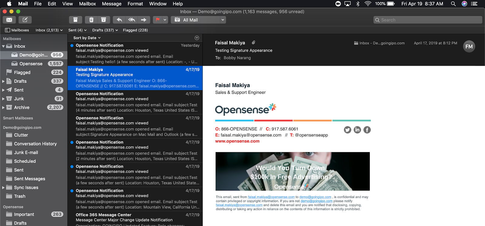Expand the Archive mailbox triangle
The width and height of the screenshot is (485, 226).
(3, 108)
